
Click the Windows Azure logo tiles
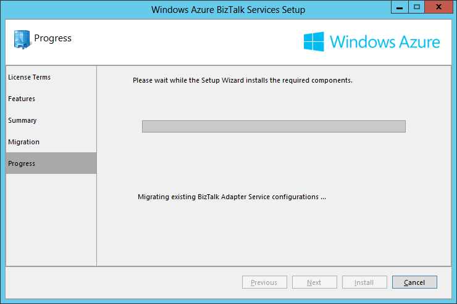[314, 41]
